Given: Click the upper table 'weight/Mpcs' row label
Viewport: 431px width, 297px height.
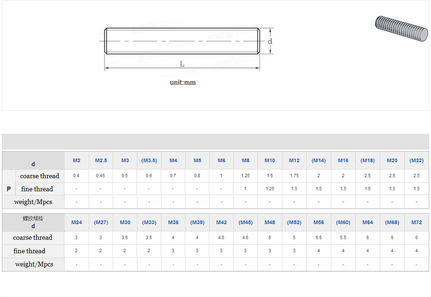Looking at the screenshot, I should pos(33,202).
